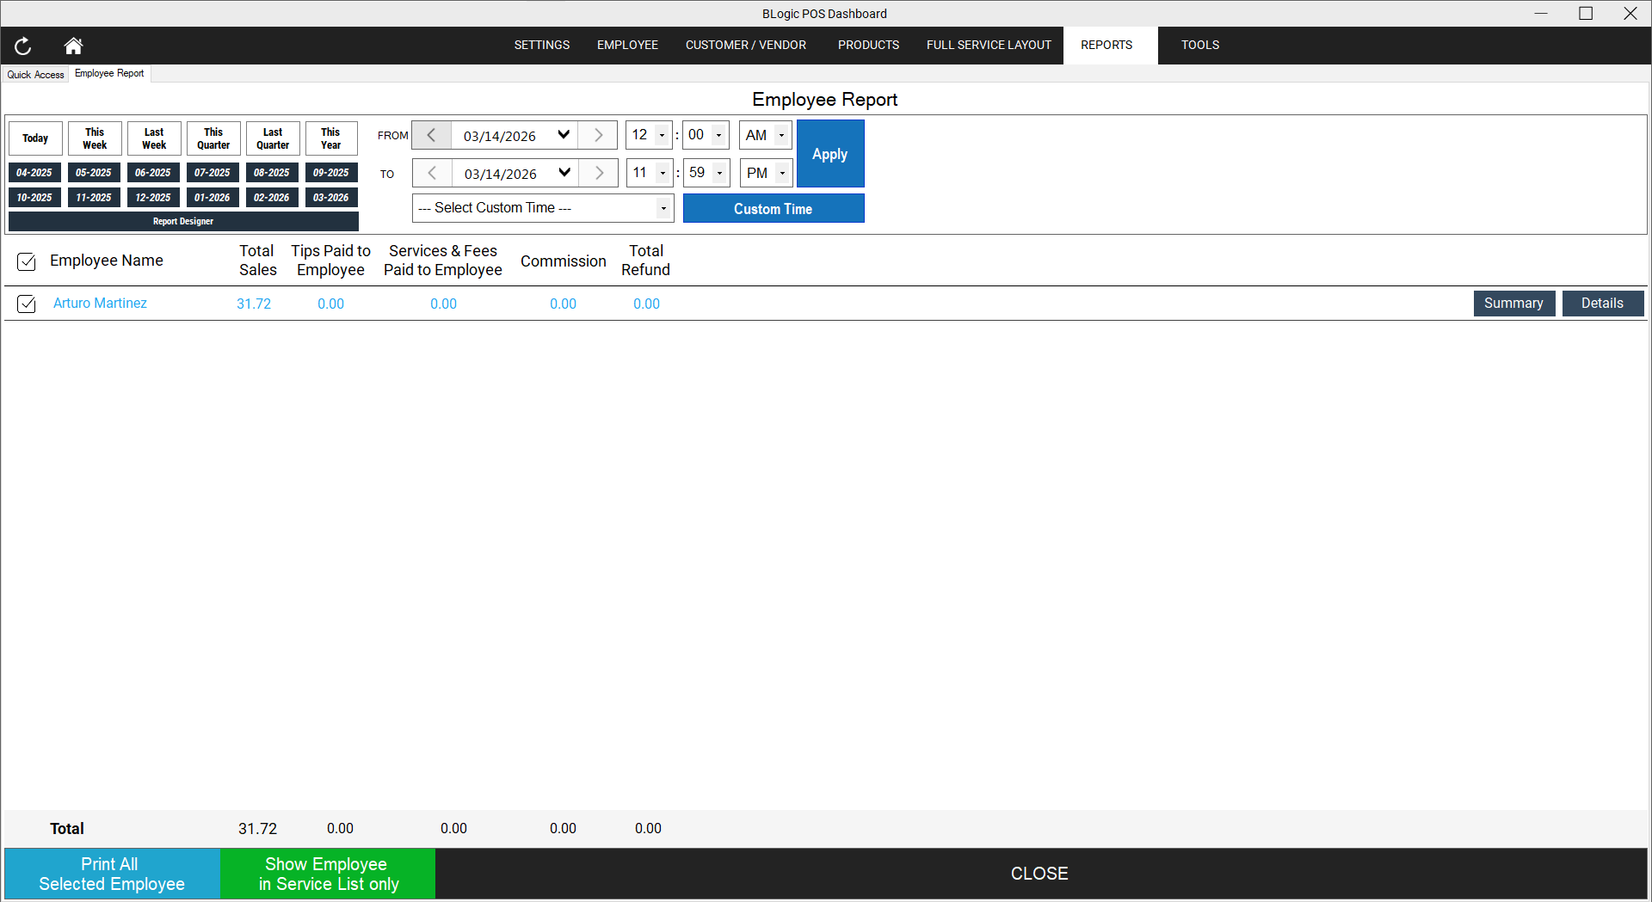
Task: Click the Custom Time button
Action: (774, 208)
